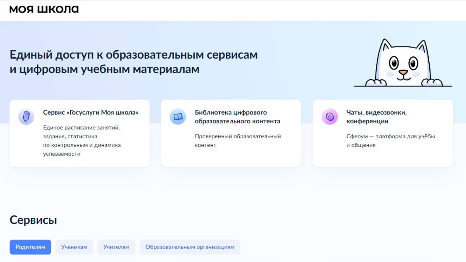Select the Образовательным организациям tab
Image resolution: width=466 pixels, height=262 pixels.
point(190,247)
